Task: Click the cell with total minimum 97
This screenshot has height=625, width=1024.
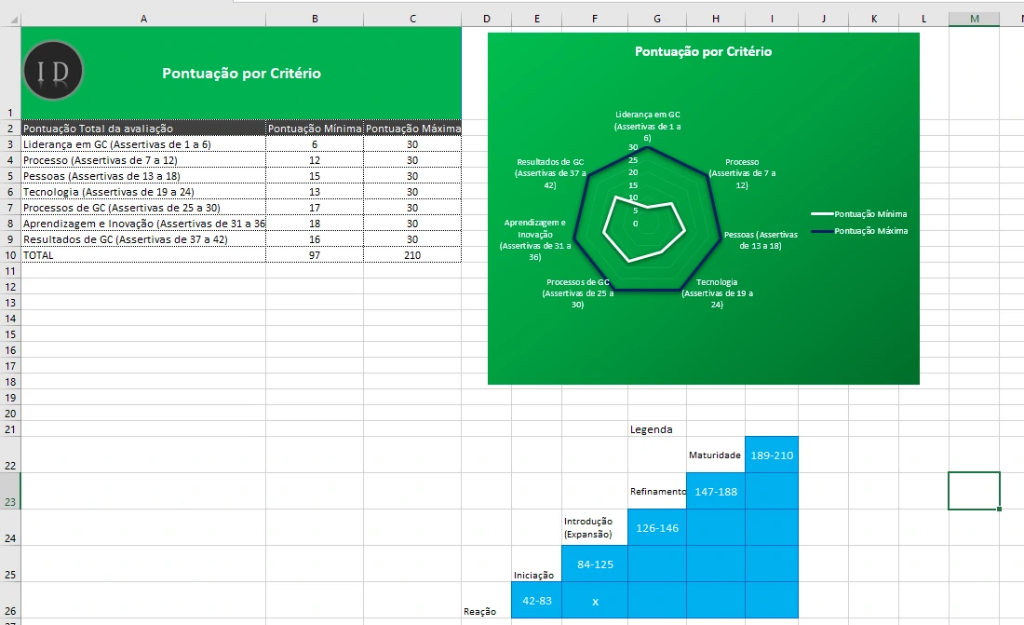Action: 315,254
